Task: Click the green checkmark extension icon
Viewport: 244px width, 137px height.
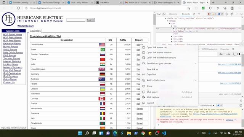Action: pyautogui.click(x=203, y=8)
